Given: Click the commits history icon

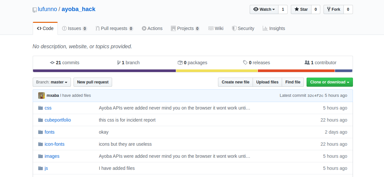Looking at the screenshot, I should coord(52,63).
